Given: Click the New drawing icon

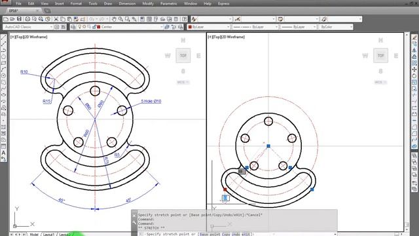Looking at the screenshot, I should click(6, 19).
